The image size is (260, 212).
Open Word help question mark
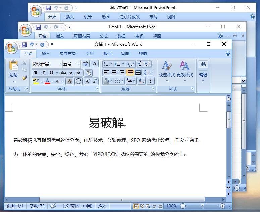pos(228,53)
